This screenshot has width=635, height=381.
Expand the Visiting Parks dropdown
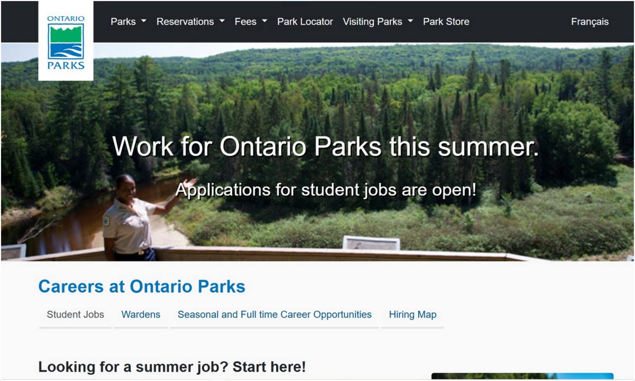[x=378, y=22]
